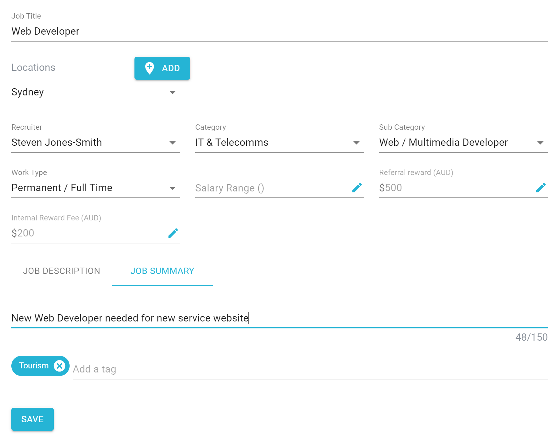Open the Sydney location dropdown

[96, 92]
